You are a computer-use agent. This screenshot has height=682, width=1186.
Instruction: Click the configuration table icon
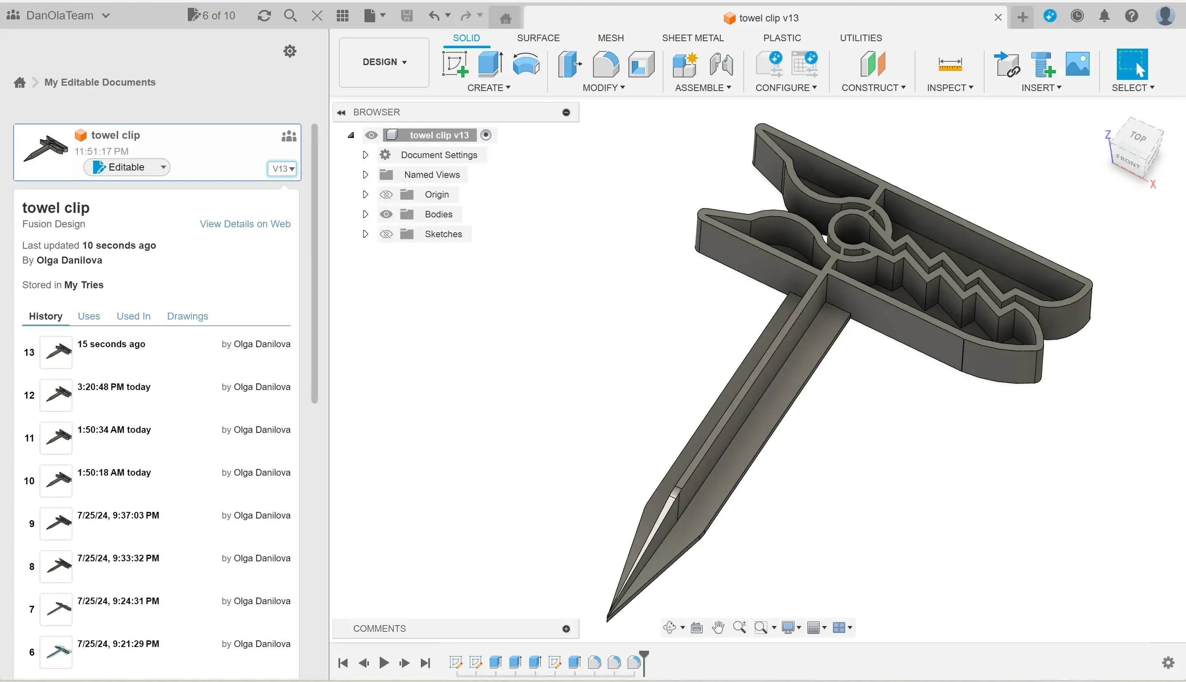point(804,64)
